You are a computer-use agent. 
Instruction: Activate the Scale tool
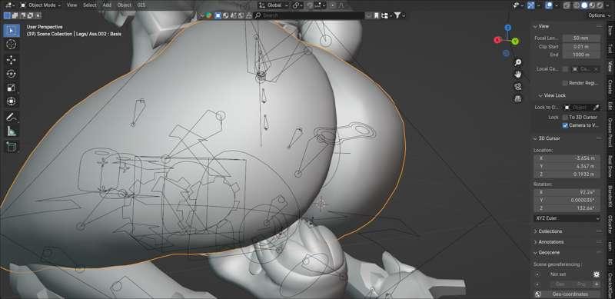point(12,88)
